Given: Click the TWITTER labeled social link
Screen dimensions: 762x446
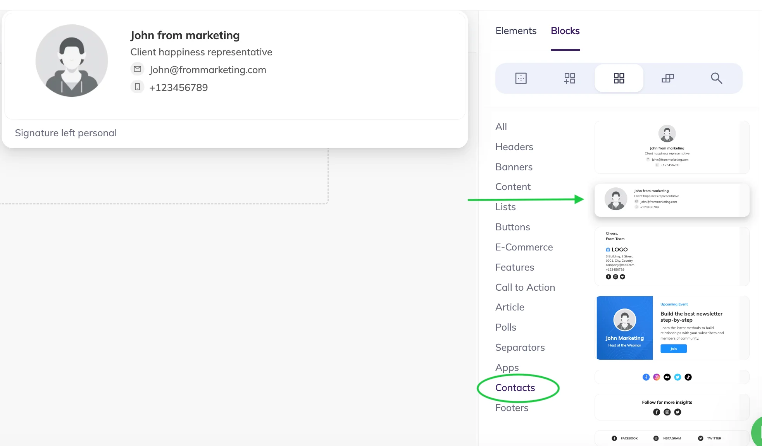Looking at the screenshot, I should coord(709,438).
